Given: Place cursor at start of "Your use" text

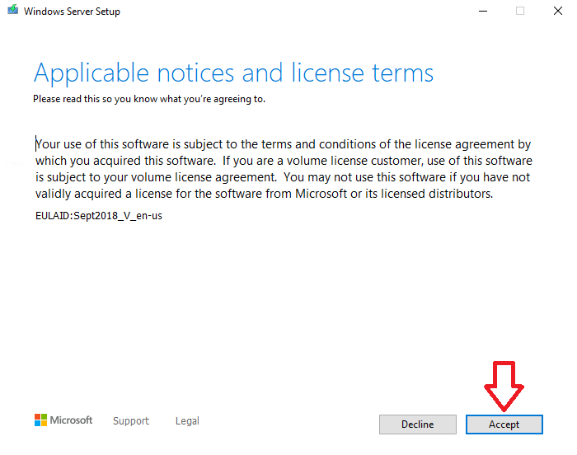Looking at the screenshot, I should [35, 143].
